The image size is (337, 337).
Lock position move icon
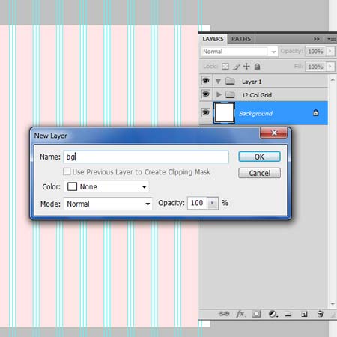246,67
